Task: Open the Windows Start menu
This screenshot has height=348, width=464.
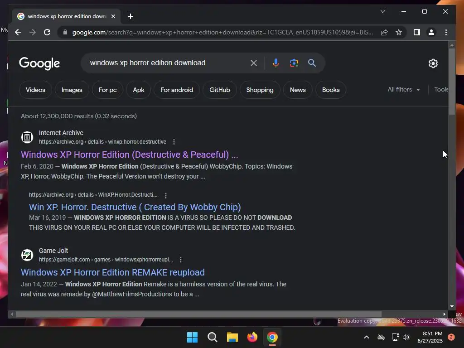Action: pos(192,337)
